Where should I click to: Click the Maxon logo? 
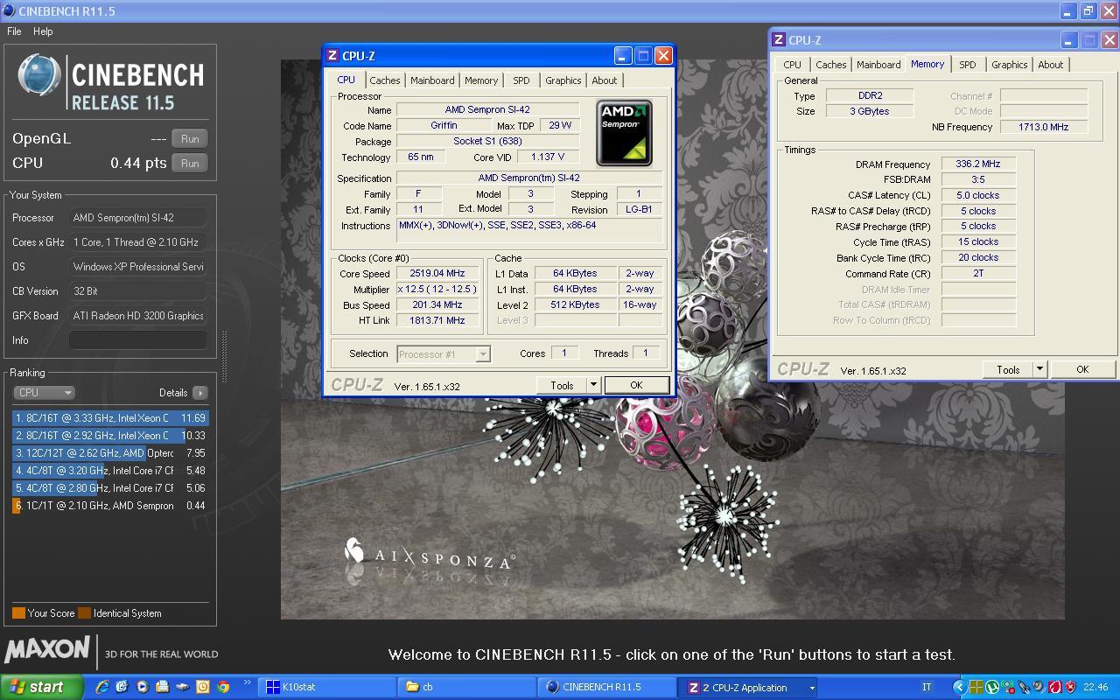tap(47, 650)
